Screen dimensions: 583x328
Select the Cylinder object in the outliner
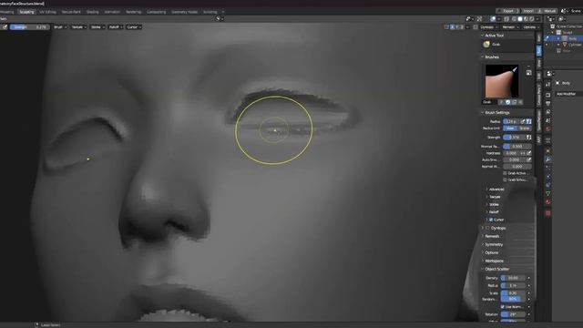(x=575, y=45)
